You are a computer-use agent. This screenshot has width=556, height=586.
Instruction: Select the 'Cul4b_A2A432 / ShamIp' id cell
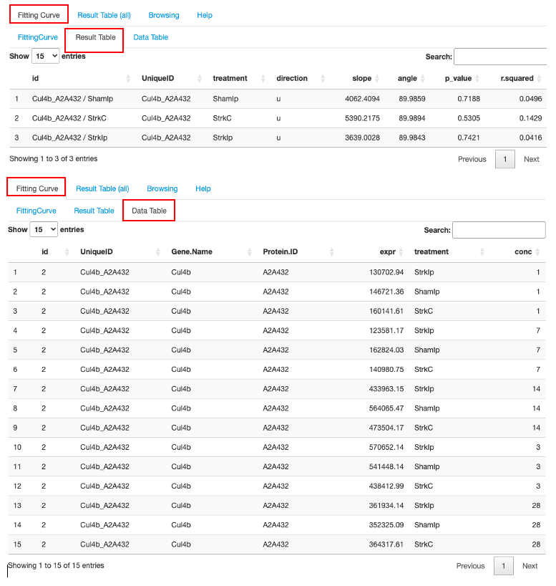coord(72,99)
